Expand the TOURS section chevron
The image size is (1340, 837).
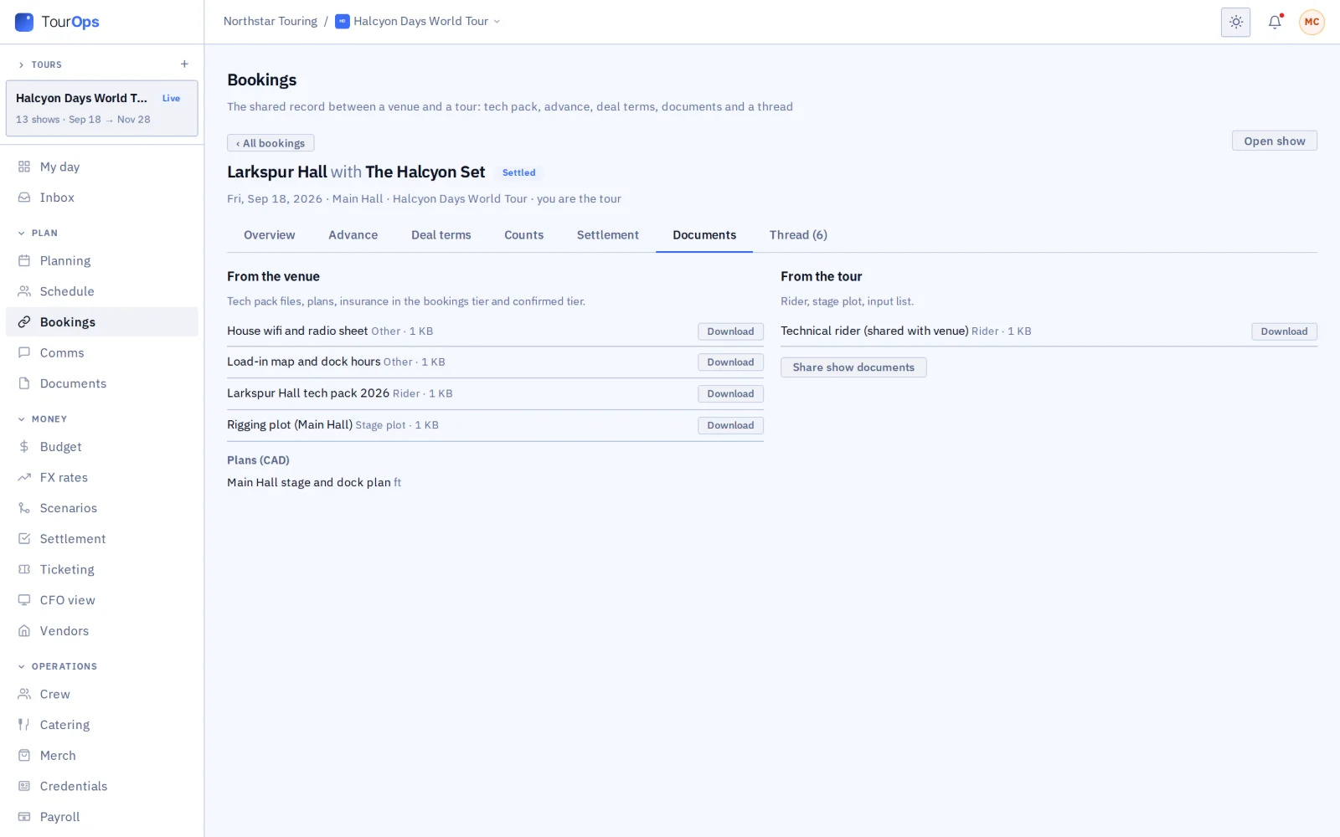[22, 64]
